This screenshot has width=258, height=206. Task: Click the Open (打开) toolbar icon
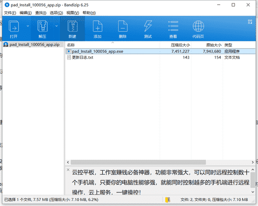(14, 26)
